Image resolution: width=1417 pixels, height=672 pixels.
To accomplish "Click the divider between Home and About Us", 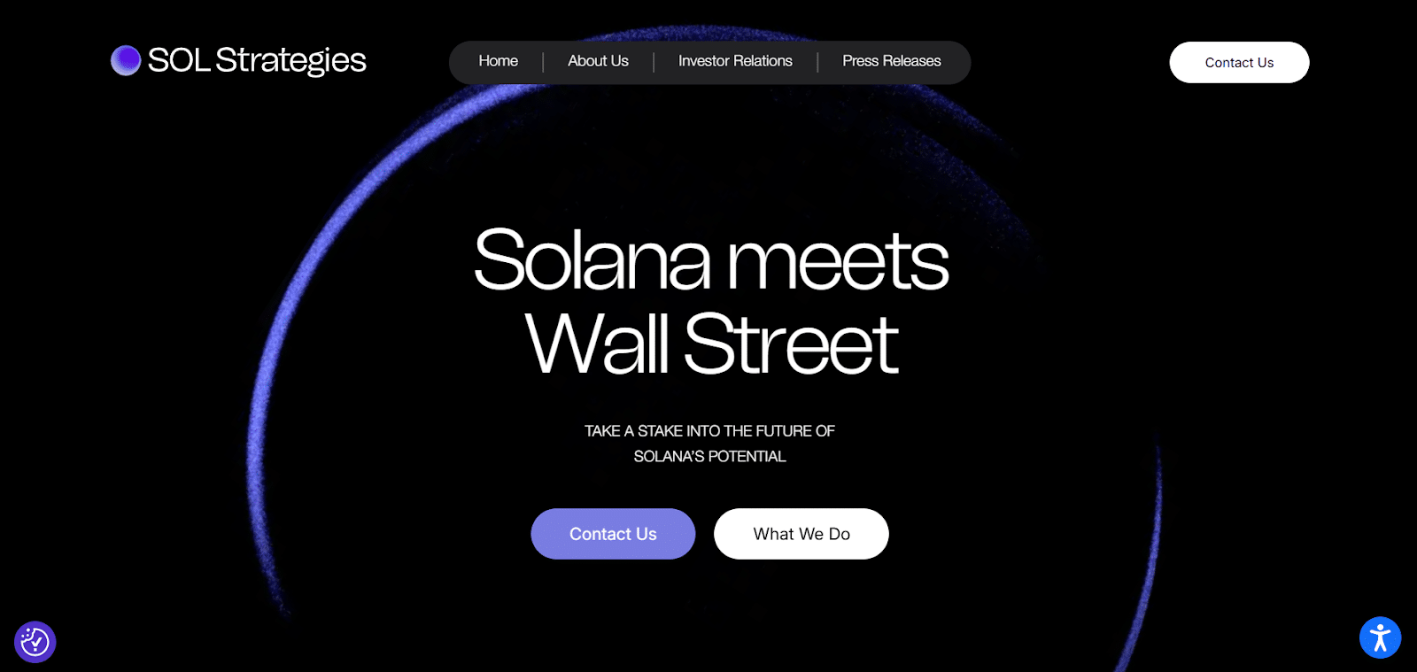I will (543, 62).
